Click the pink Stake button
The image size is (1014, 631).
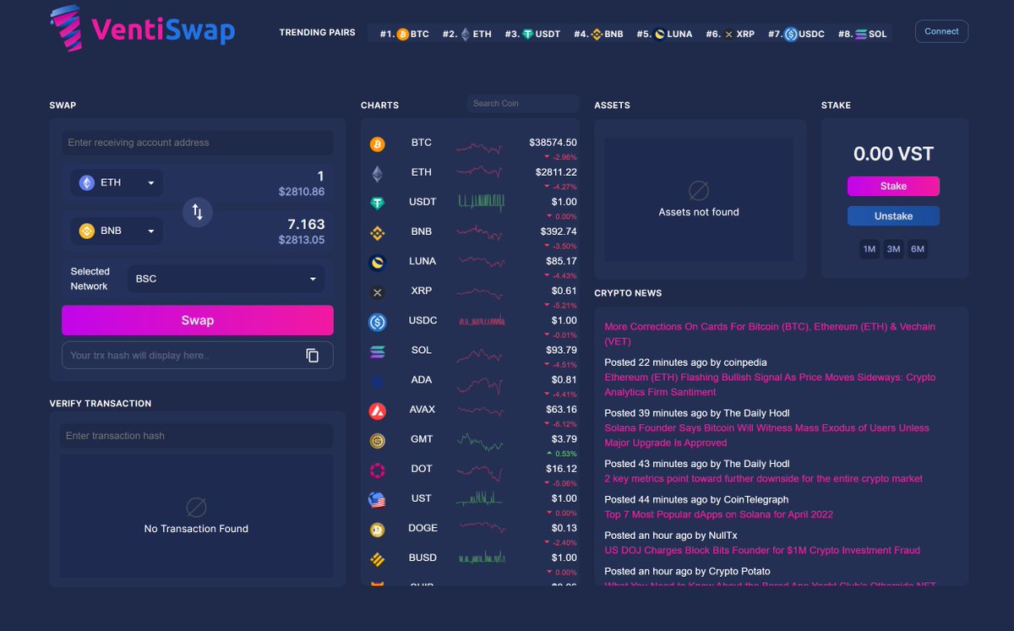pyautogui.click(x=893, y=186)
